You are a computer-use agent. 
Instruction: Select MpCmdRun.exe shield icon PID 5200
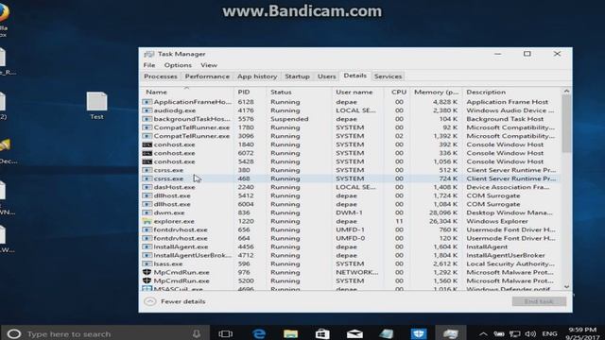[147, 280]
